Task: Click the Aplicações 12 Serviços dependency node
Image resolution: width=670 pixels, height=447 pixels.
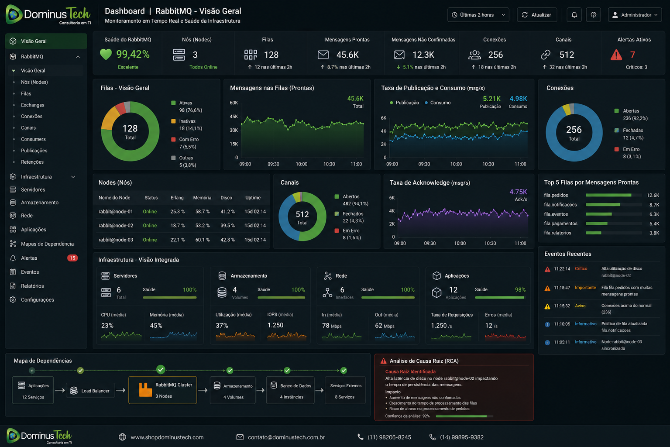Action: pos(33,390)
